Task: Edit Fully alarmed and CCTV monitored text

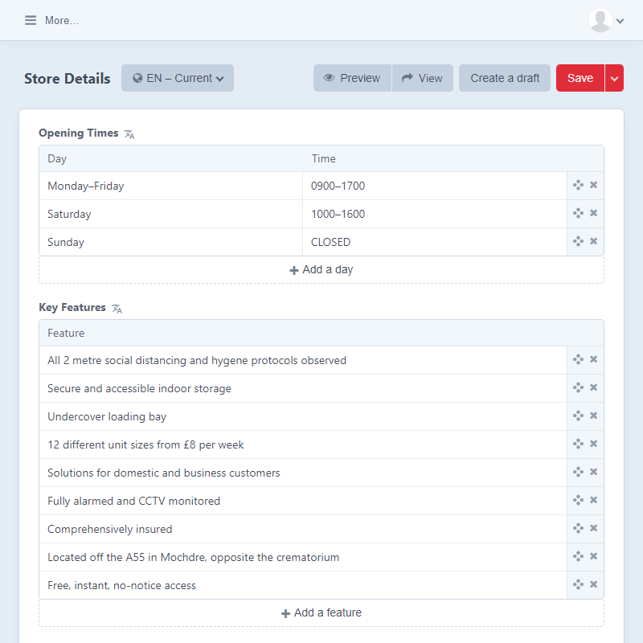Action: tap(303, 501)
